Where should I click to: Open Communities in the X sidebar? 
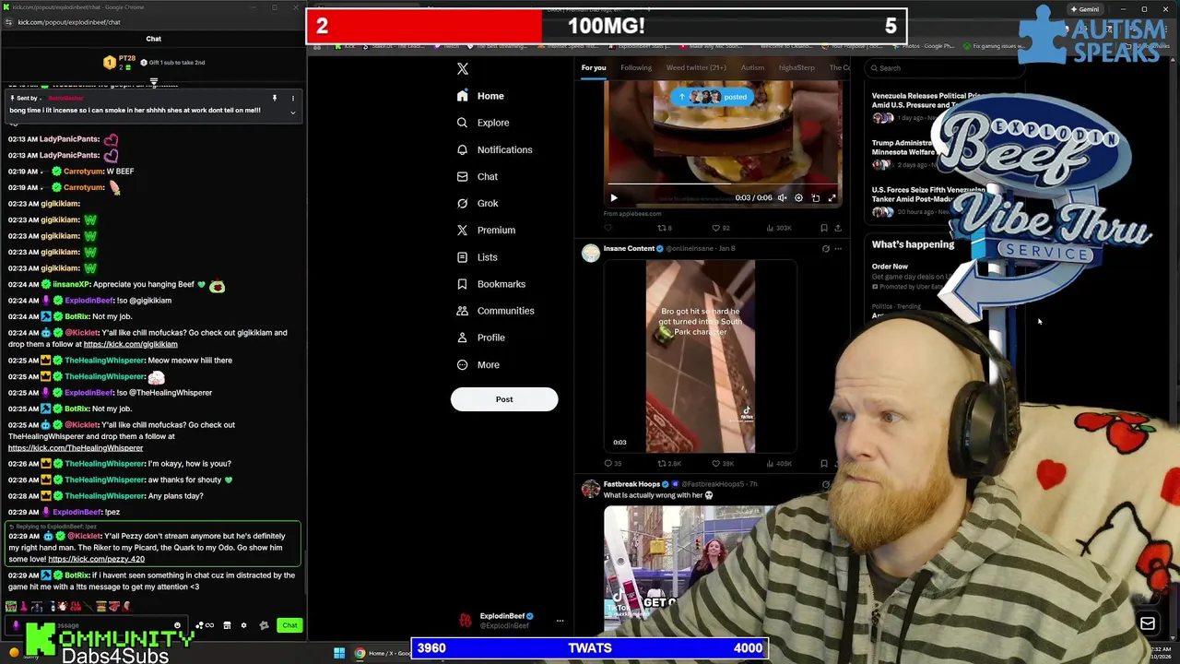[x=495, y=311]
